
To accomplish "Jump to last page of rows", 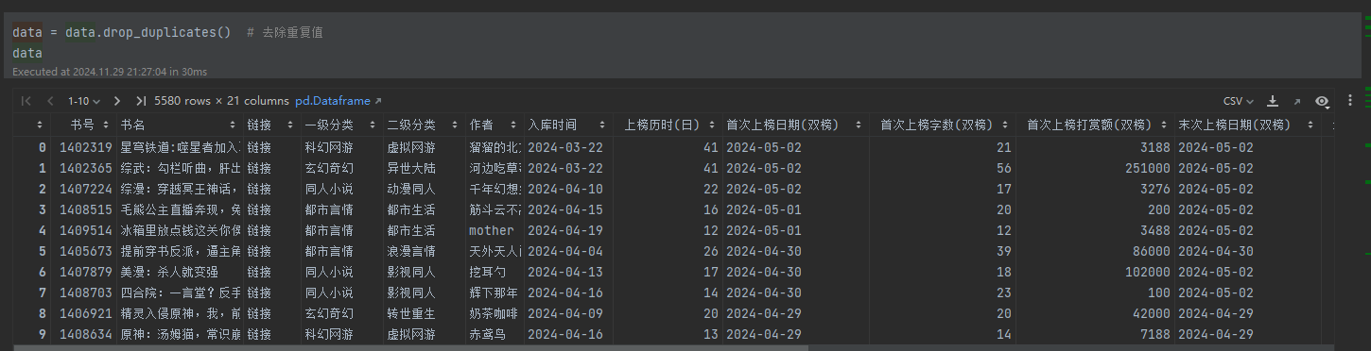I will (140, 101).
